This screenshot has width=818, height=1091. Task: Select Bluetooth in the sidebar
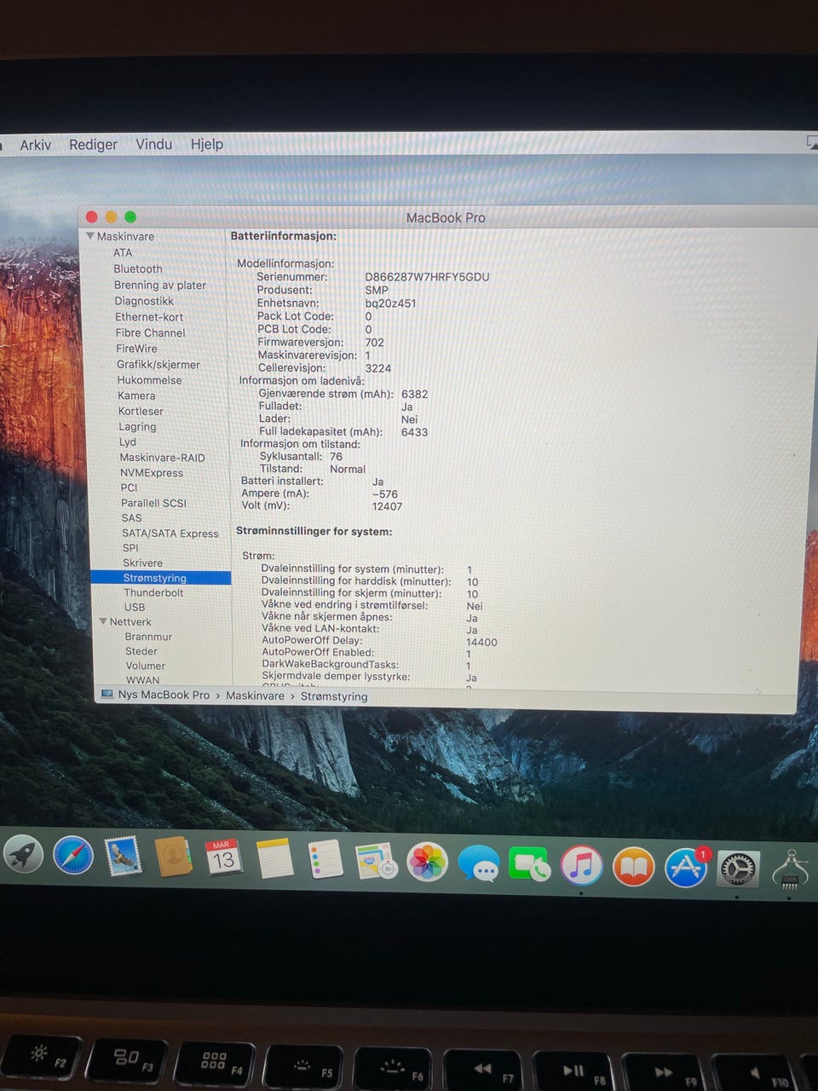click(x=138, y=268)
